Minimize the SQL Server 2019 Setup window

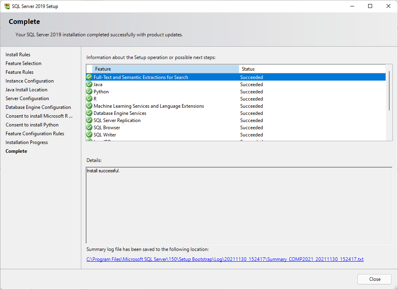pos(352,6)
